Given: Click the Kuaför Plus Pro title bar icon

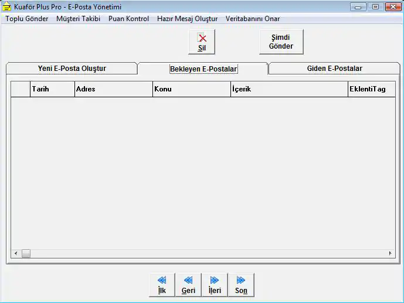Looking at the screenshot, I should (7, 7).
